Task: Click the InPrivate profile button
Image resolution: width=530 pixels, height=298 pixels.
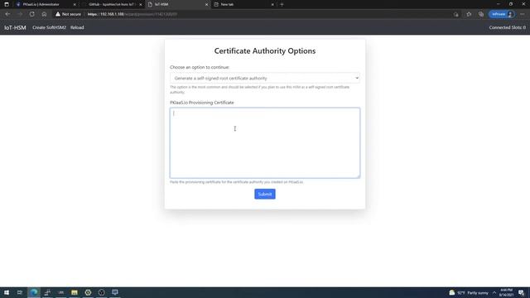Action: [502, 14]
